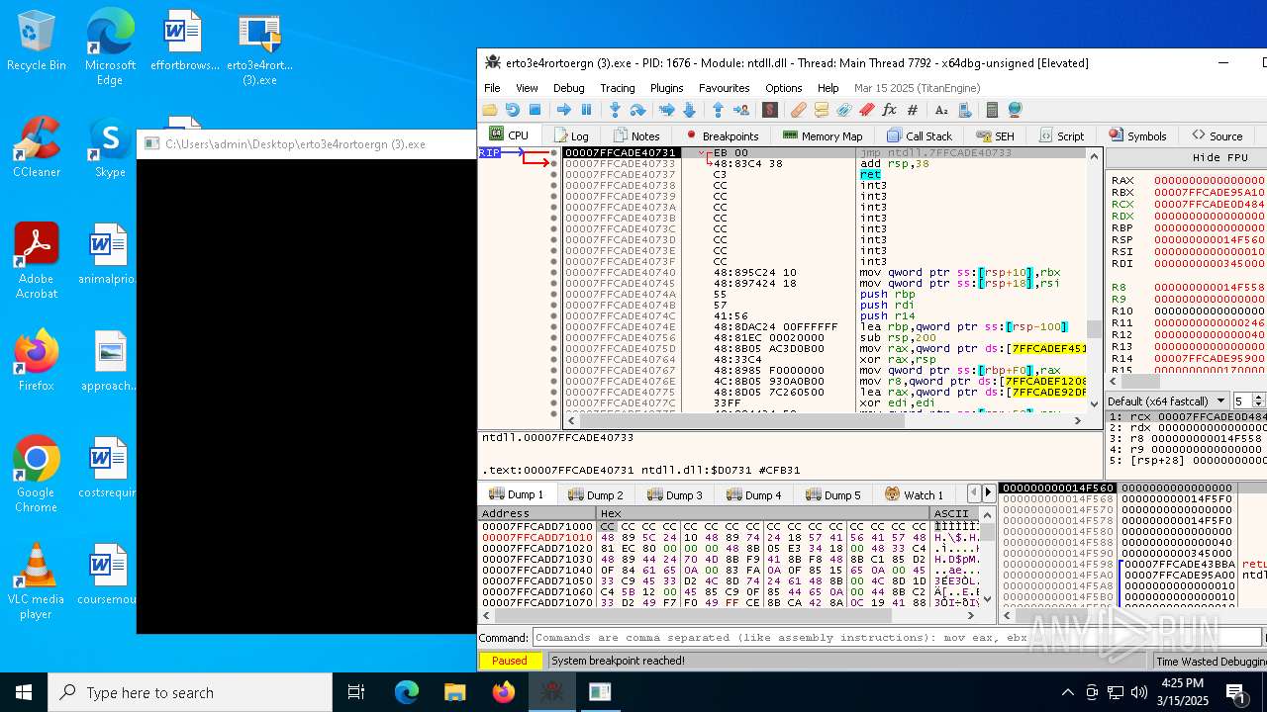Select the Dump 3 tab
The image size is (1267, 712).
coord(675,494)
